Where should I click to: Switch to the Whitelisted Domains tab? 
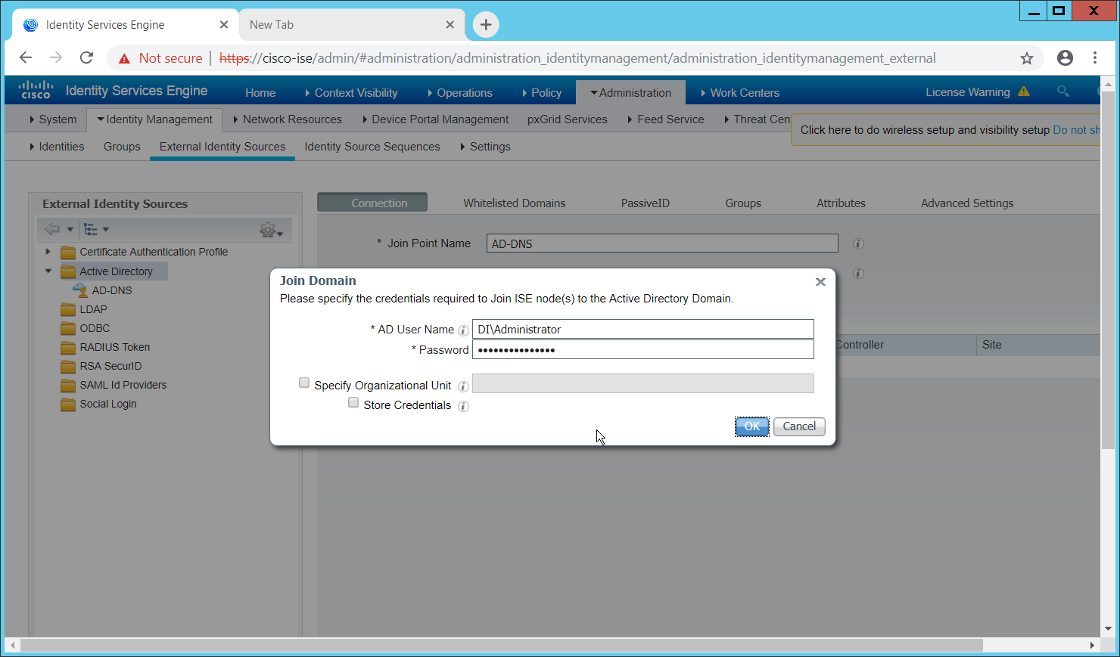[x=514, y=203]
